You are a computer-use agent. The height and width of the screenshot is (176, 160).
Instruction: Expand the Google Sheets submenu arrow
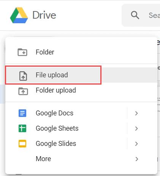point(136,128)
